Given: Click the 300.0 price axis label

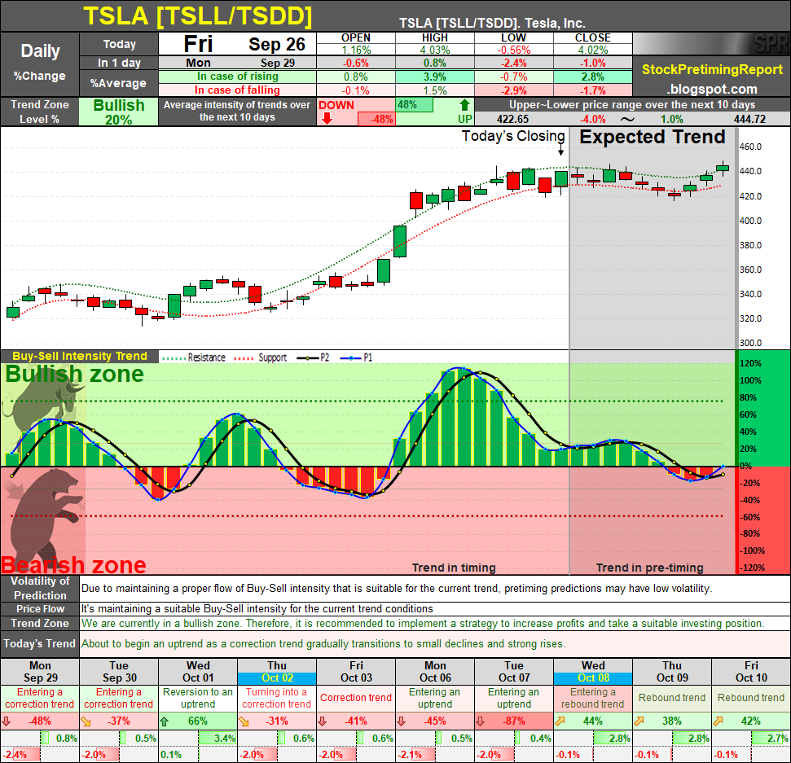Looking at the screenshot, I should (x=750, y=343).
